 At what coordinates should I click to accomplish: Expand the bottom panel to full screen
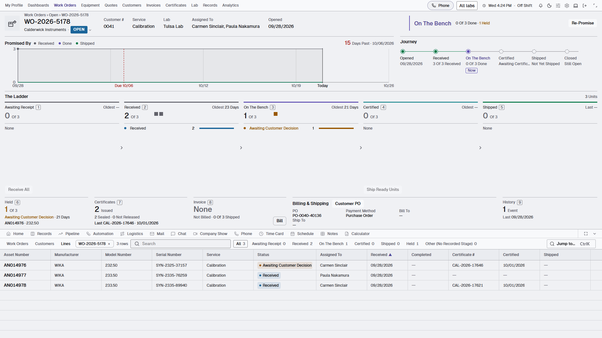586,234
